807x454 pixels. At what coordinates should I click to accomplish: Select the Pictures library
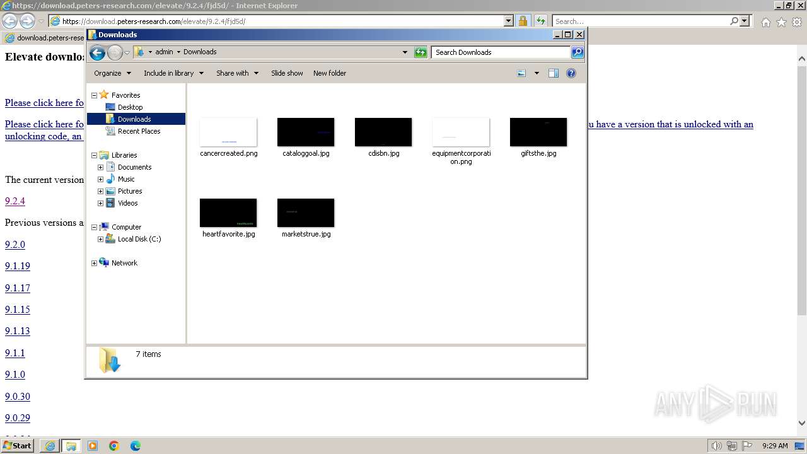(129, 191)
